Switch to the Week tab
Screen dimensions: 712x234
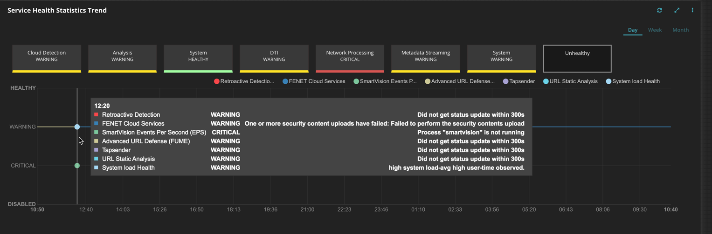(x=655, y=30)
